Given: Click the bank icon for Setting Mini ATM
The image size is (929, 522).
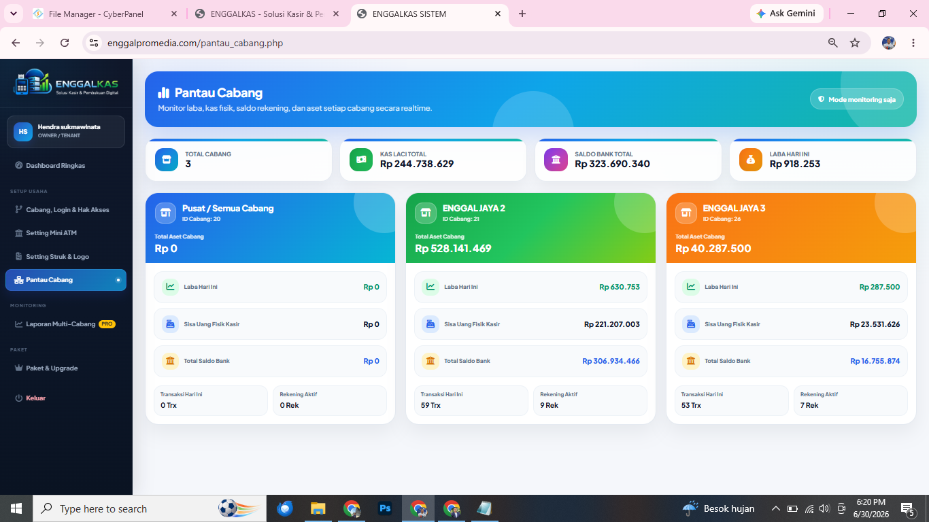Looking at the screenshot, I should click(x=19, y=233).
